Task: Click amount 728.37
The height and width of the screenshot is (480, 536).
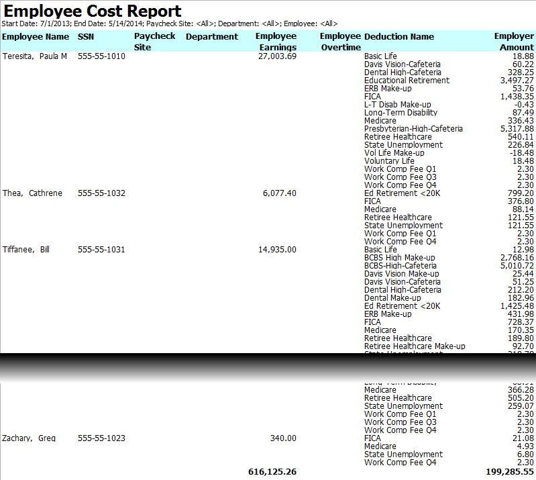Action: (x=521, y=322)
